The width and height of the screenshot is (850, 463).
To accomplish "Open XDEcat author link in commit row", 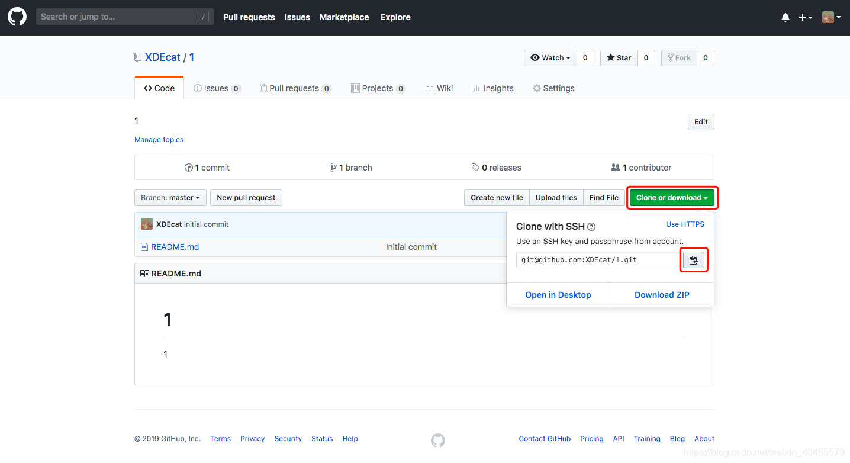I will click(169, 224).
